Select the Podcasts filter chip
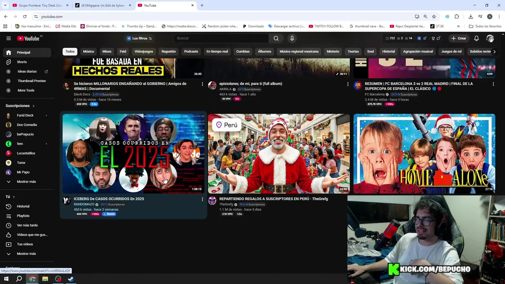The width and height of the screenshot is (505, 284). (191, 52)
